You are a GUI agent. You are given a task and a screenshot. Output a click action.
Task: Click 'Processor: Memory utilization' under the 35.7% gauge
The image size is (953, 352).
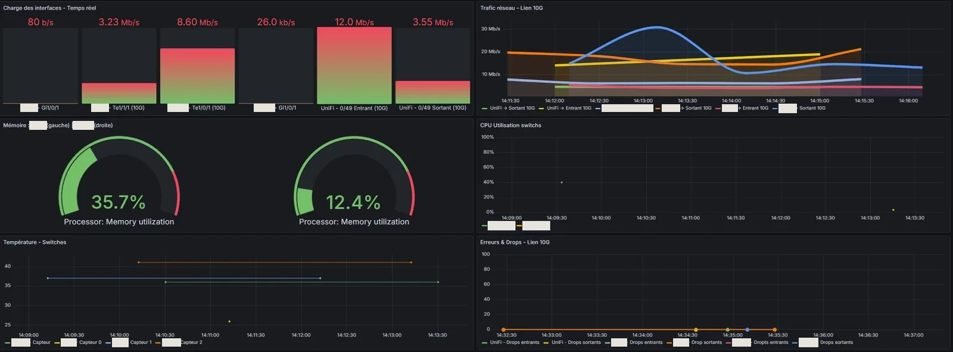[119, 222]
